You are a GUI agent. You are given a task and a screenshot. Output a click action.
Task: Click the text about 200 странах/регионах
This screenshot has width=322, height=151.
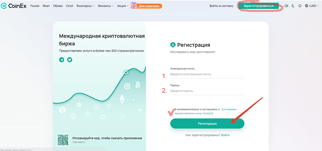(x=101, y=51)
